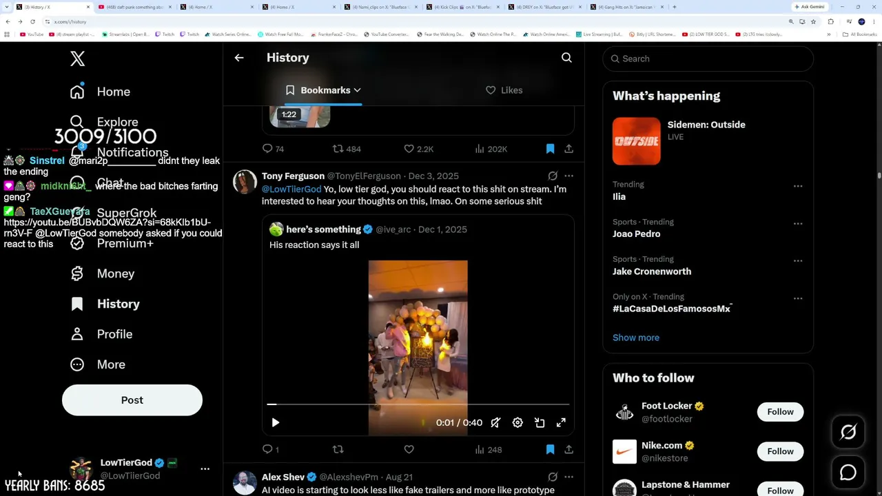The width and height of the screenshot is (882, 496).
Task: Follow Foot Locker
Action: point(780,412)
